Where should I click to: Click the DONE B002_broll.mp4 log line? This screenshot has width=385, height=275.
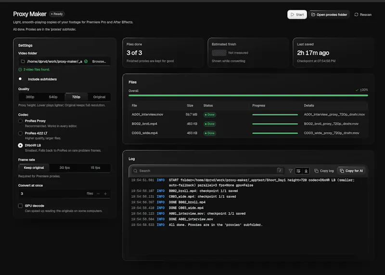(x=187, y=202)
